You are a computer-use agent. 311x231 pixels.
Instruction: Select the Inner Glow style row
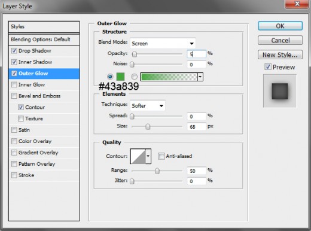point(44,84)
